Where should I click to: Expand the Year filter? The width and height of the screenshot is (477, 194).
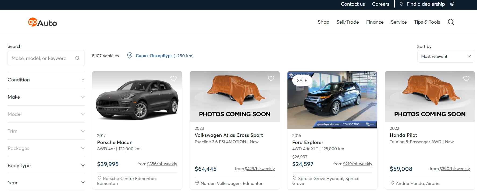pyautogui.click(x=46, y=183)
